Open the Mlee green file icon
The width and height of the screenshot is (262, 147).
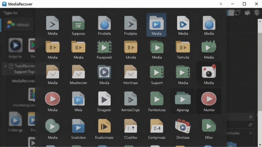point(209,126)
